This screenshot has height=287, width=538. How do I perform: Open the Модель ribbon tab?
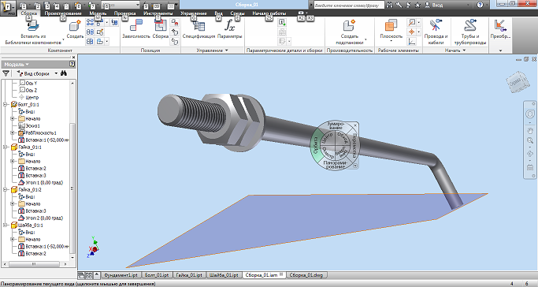(x=98, y=13)
